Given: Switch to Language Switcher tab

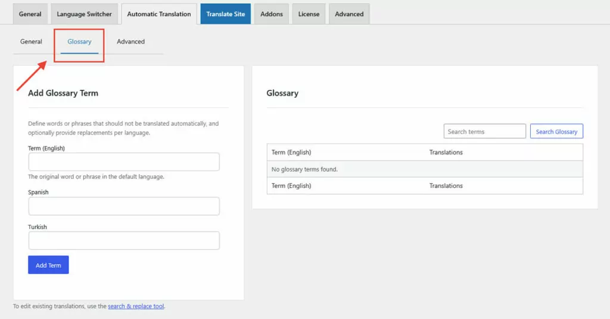Looking at the screenshot, I should click(84, 14).
